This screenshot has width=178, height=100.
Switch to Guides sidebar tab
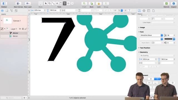[7, 11]
